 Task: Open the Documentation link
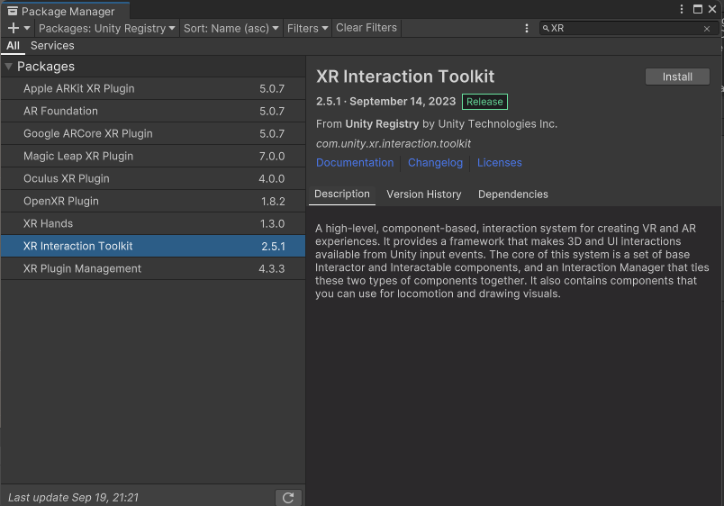click(x=355, y=162)
